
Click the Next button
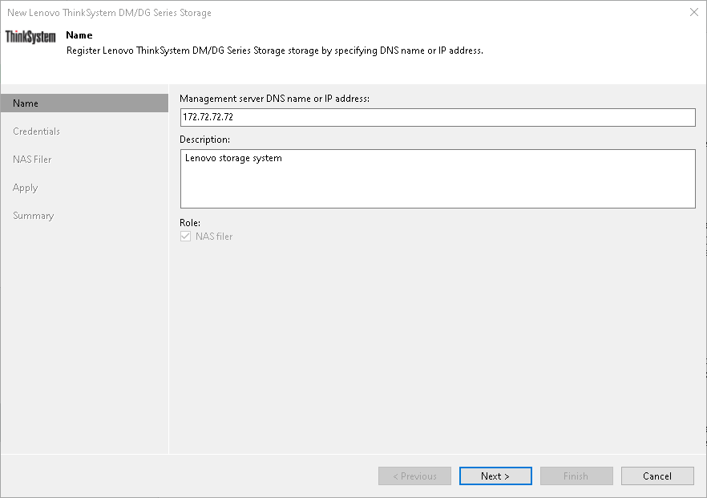point(495,476)
